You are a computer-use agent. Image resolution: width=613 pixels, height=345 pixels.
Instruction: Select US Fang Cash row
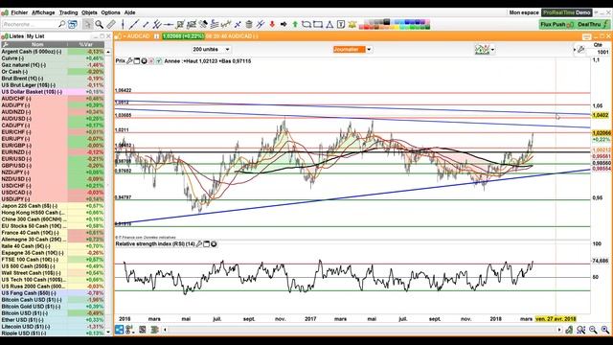pyautogui.click(x=53, y=293)
